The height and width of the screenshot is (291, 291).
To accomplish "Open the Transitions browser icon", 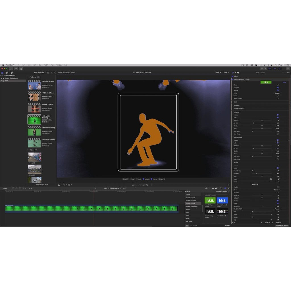I will [228, 188].
